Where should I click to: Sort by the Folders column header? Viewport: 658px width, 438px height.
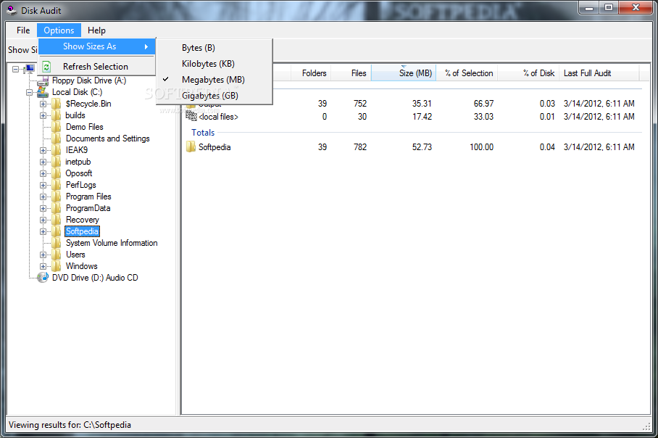coord(311,73)
